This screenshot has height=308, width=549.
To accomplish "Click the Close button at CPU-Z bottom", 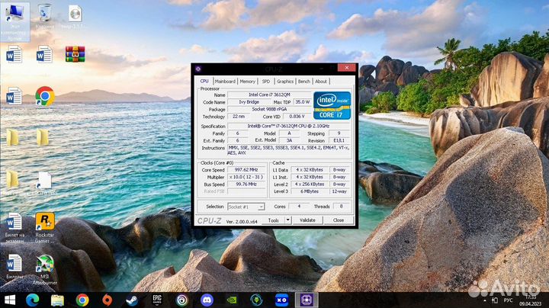I will tap(339, 220).
